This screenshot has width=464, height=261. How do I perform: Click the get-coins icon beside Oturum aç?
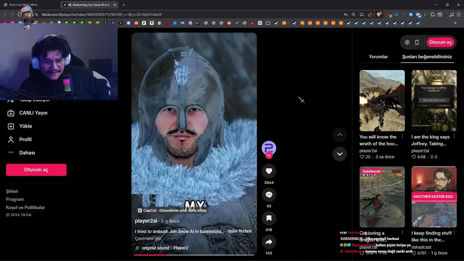[x=407, y=42]
